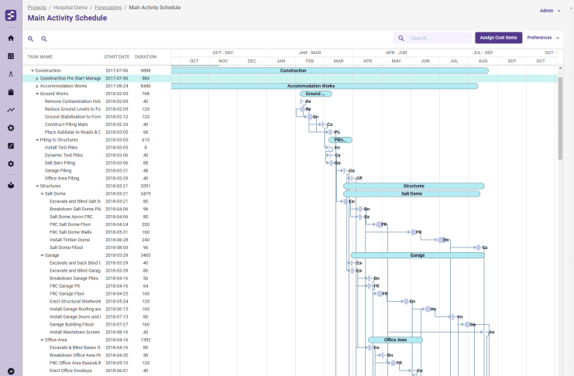574x376 pixels.
Task: Open the Home icon in the sidebar
Action: (11, 38)
